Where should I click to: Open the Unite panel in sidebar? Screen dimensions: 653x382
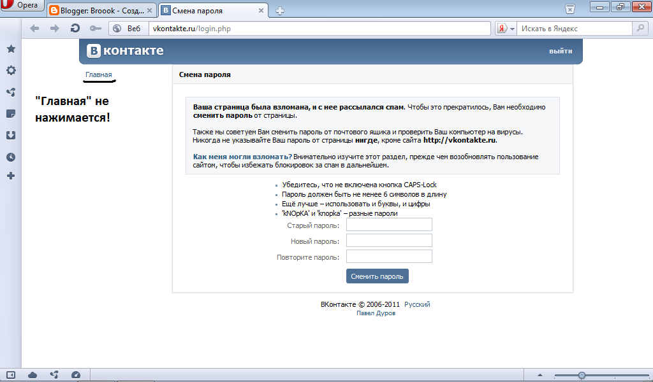(11, 92)
